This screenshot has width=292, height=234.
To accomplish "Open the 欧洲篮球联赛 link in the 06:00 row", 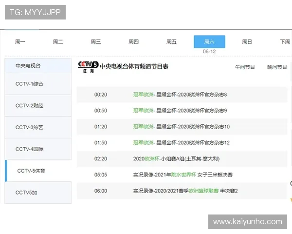I will point(203,191).
